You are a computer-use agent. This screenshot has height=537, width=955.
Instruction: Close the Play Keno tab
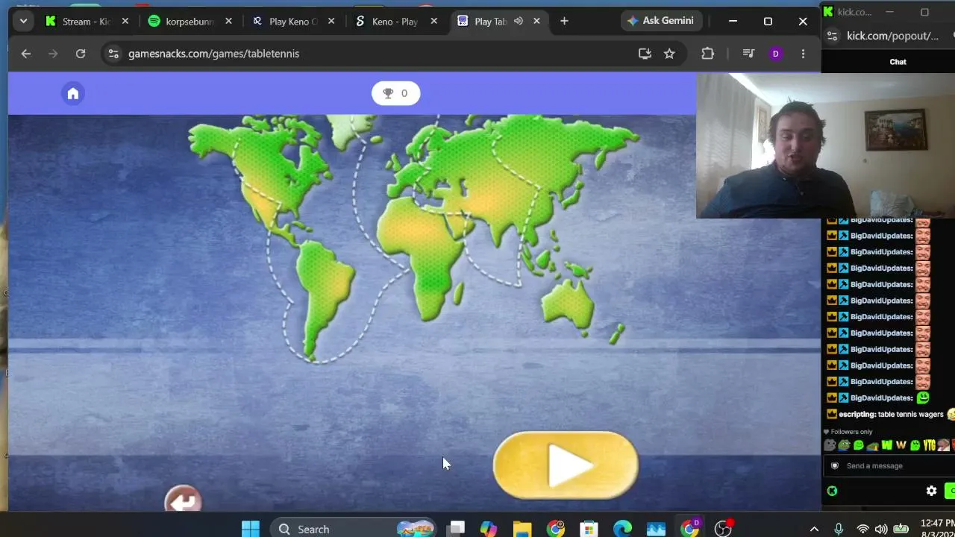(331, 21)
